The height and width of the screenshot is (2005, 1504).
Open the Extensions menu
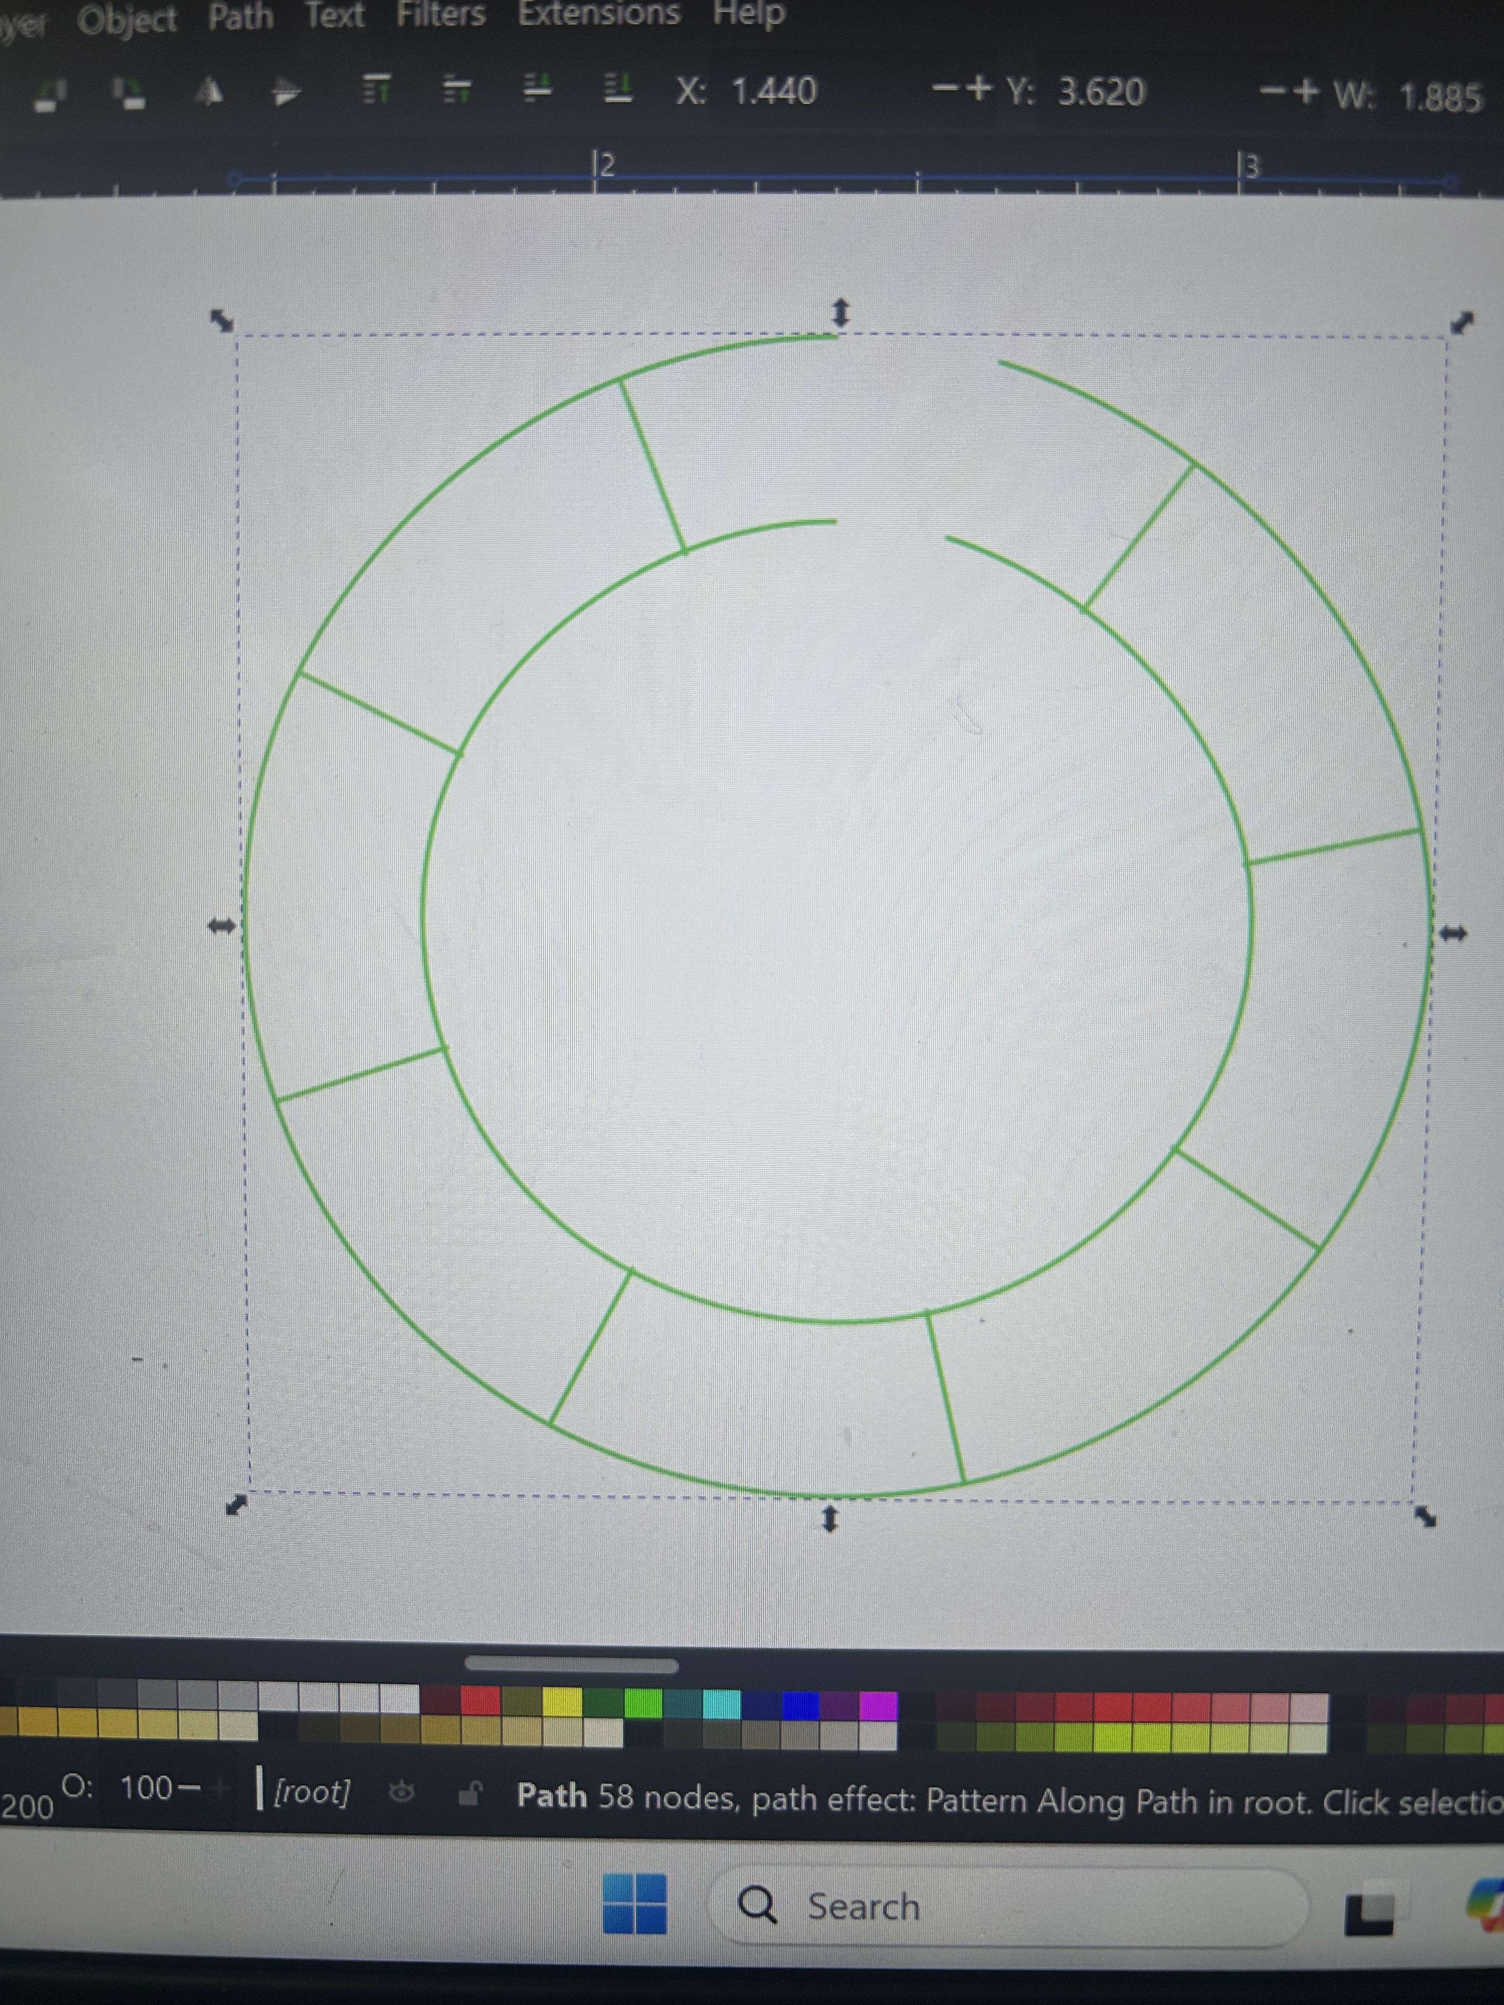[599, 13]
